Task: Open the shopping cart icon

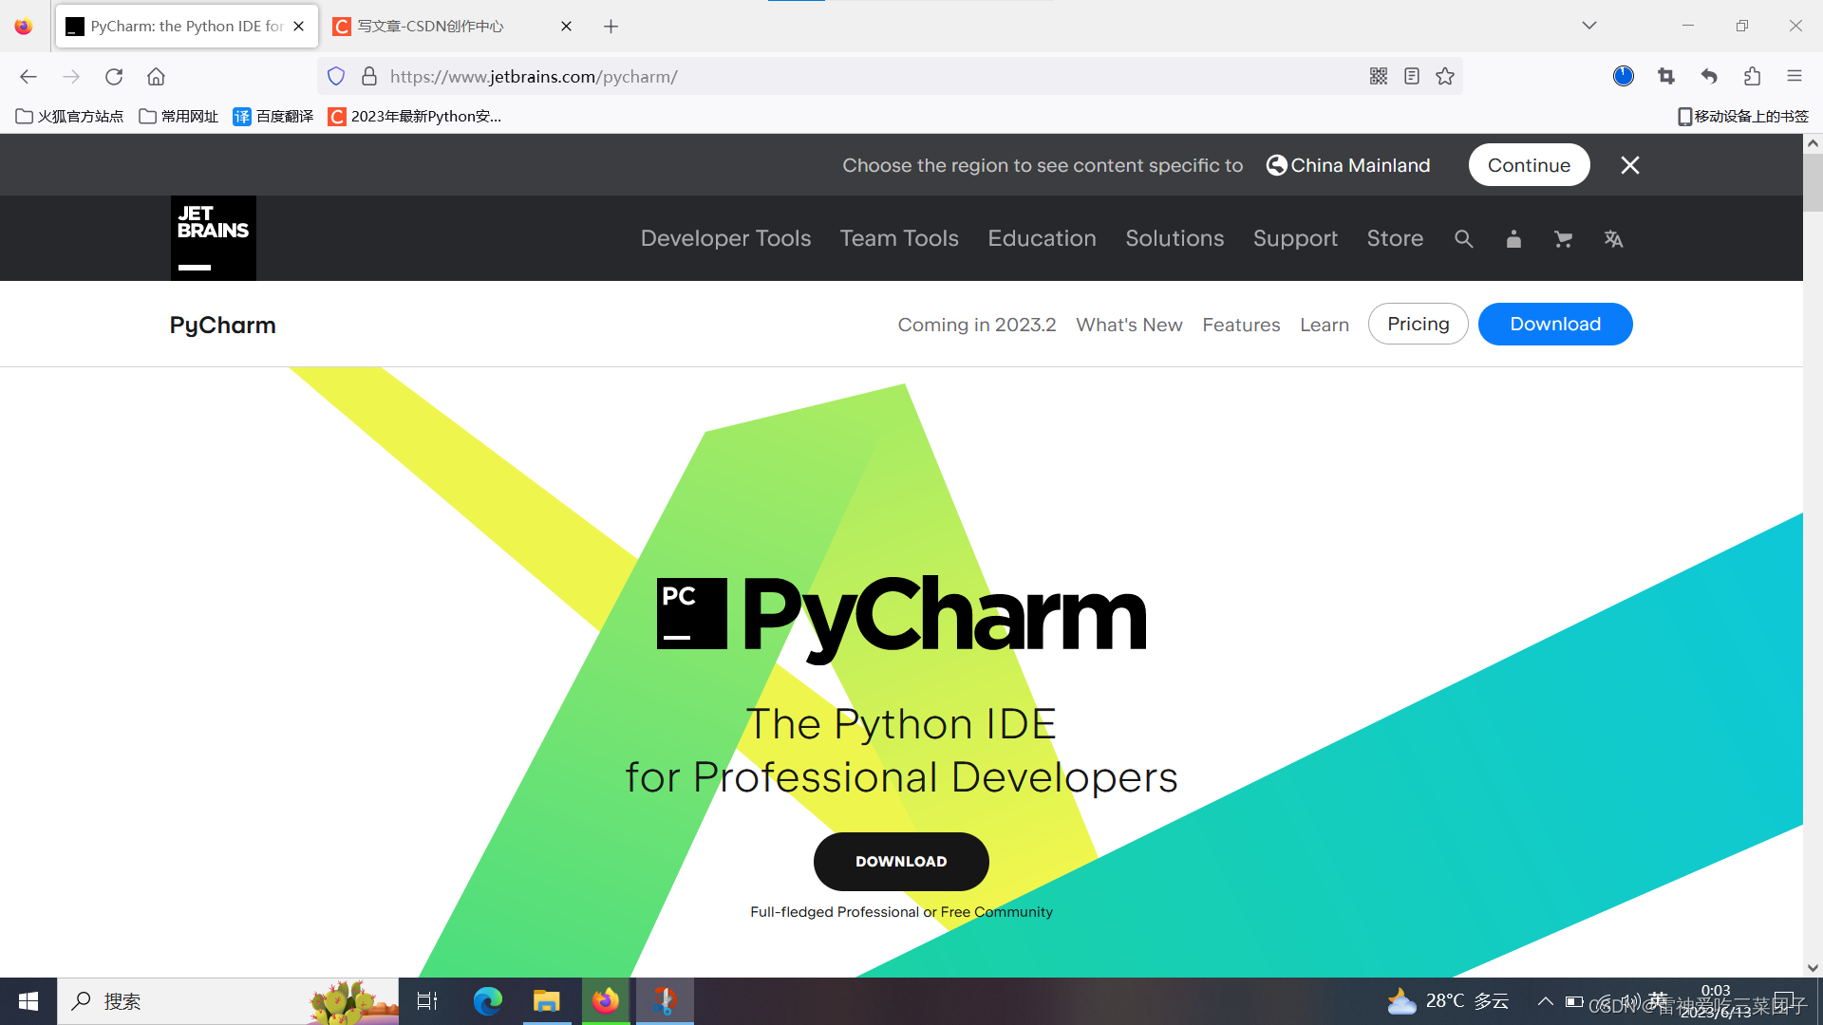Action: click(1563, 239)
